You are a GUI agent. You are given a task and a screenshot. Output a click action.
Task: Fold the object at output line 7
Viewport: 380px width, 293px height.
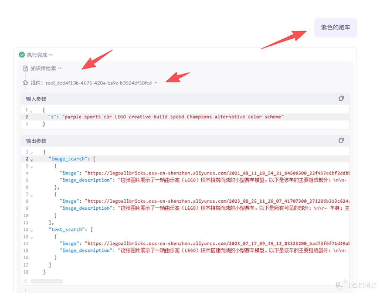[32, 195]
